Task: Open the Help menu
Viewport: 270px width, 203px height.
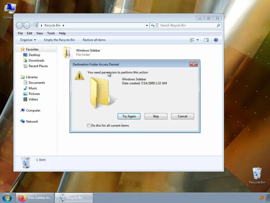Action: pos(62,33)
